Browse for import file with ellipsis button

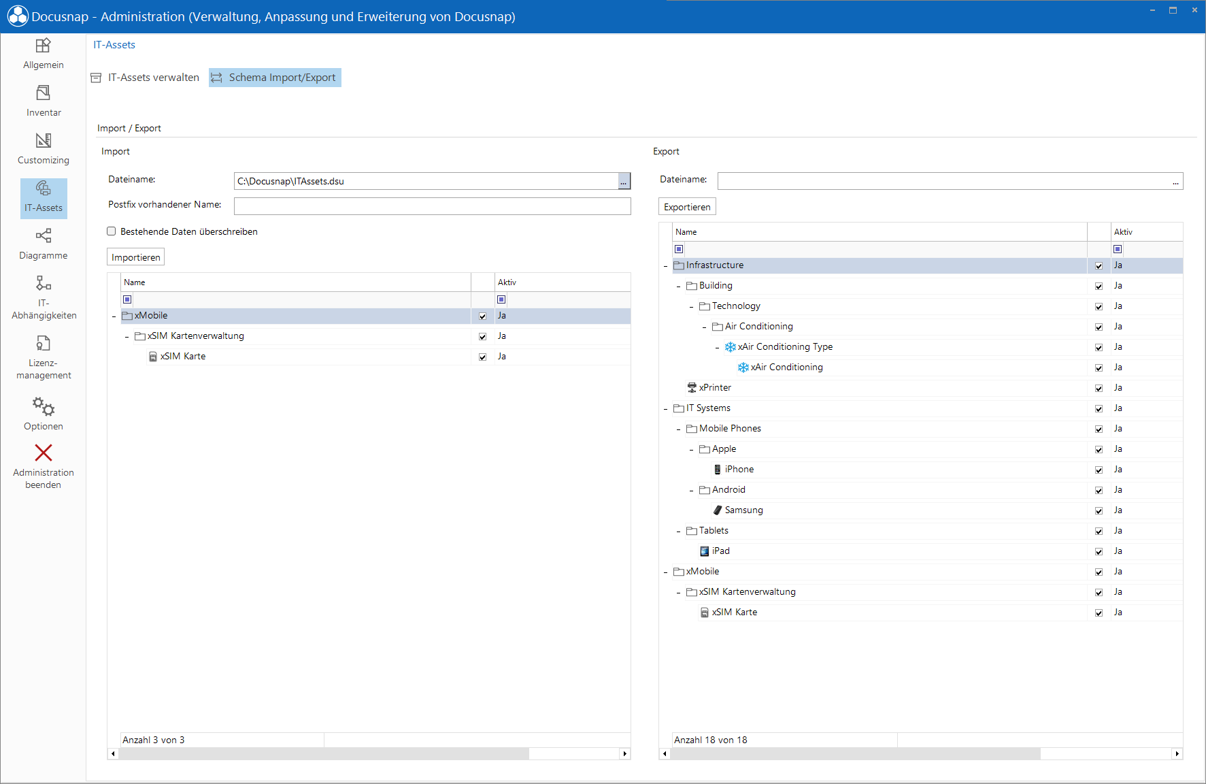624,181
